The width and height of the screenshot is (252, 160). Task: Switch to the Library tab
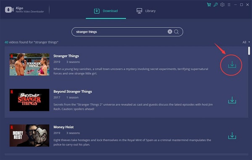click(x=146, y=11)
